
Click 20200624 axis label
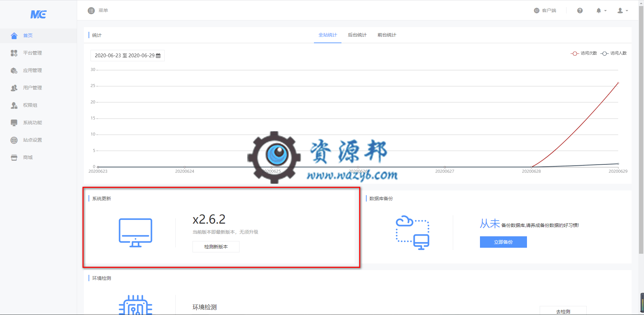tap(184, 171)
